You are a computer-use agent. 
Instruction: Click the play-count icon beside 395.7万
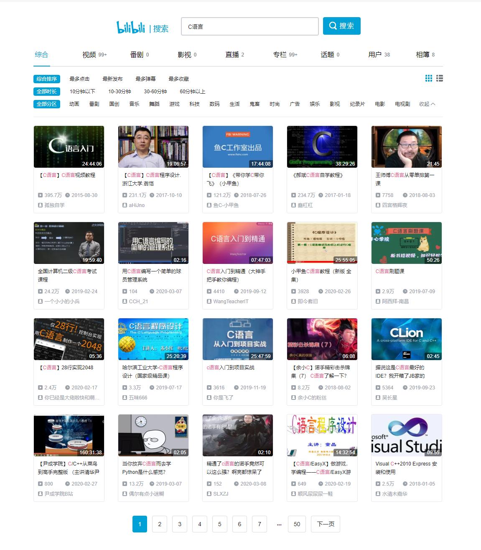tap(40, 195)
